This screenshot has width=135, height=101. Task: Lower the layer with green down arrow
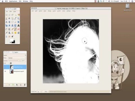[x=13, y=85]
